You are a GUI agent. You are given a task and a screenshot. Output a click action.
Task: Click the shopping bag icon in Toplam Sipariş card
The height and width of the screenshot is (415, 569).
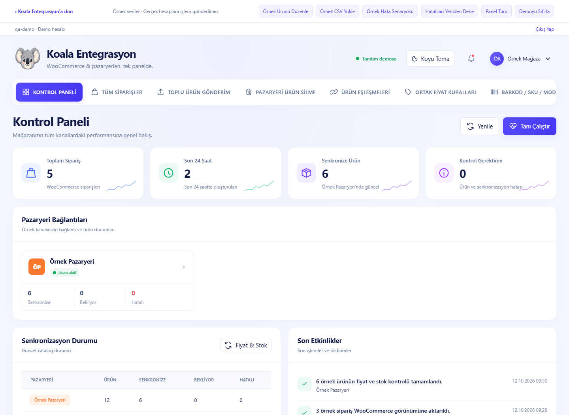click(x=31, y=173)
